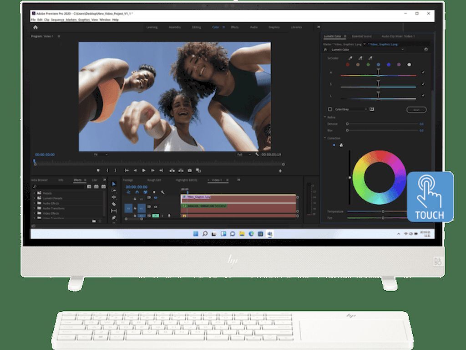Open the Essential Sound panel tab

[x=362, y=36]
